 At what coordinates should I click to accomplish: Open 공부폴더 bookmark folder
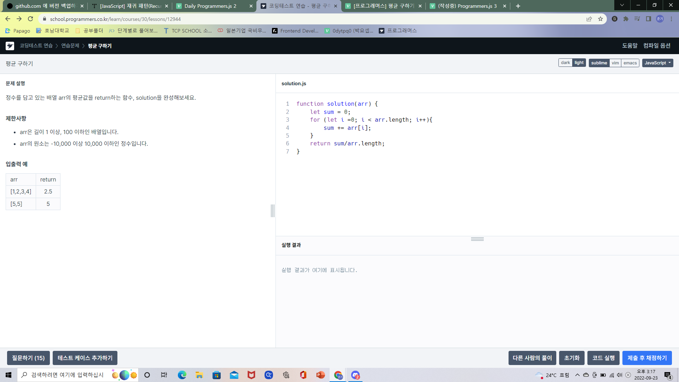click(89, 31)
